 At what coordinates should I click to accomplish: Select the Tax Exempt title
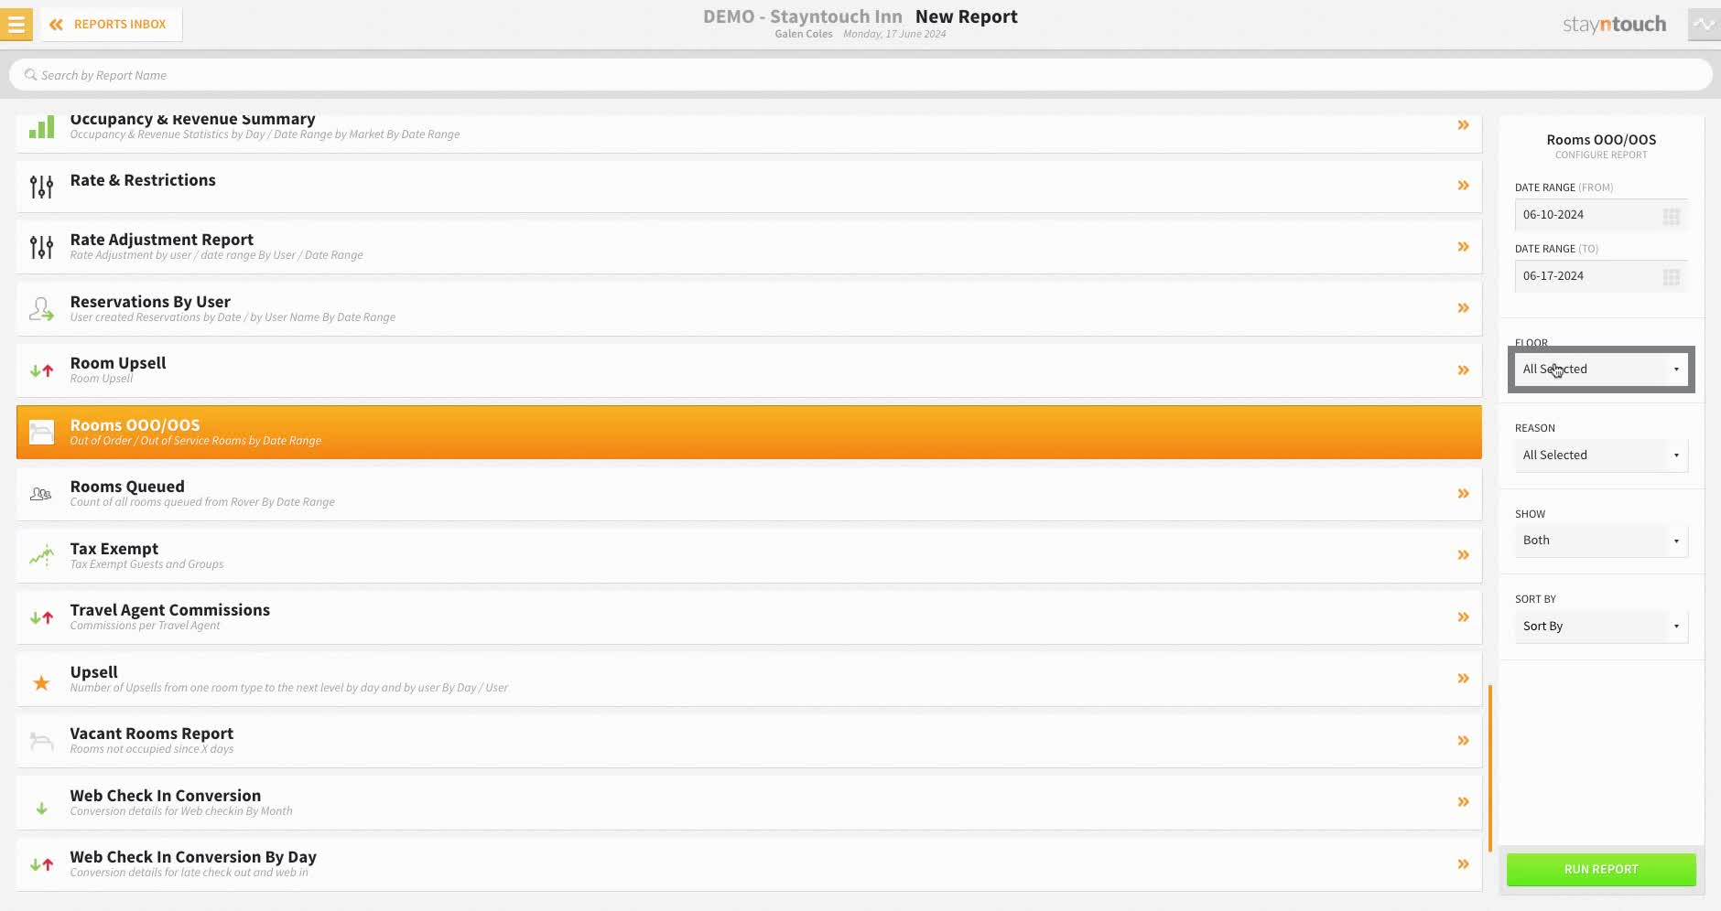coord(114,549)
